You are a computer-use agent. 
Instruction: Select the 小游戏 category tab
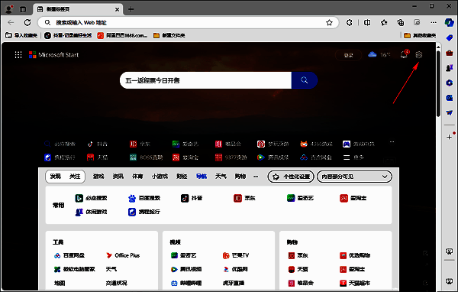pos(160,177)
